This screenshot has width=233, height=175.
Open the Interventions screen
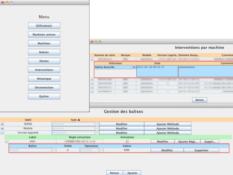pyautogui.click(x=44, y=70)
